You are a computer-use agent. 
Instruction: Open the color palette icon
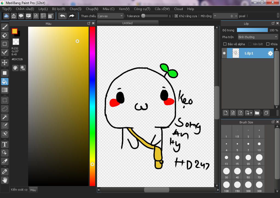pyautogui.click(x=15, y=68)
